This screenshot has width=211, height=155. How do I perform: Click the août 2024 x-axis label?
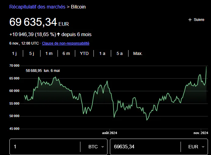(110, 133)
